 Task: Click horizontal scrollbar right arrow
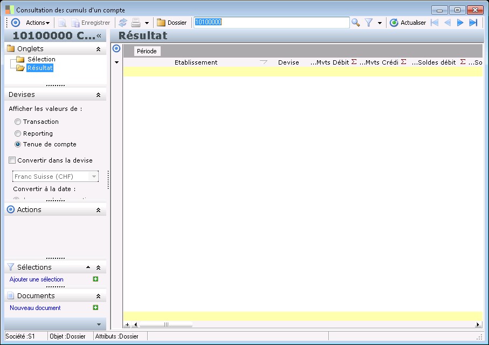(478, 325)
